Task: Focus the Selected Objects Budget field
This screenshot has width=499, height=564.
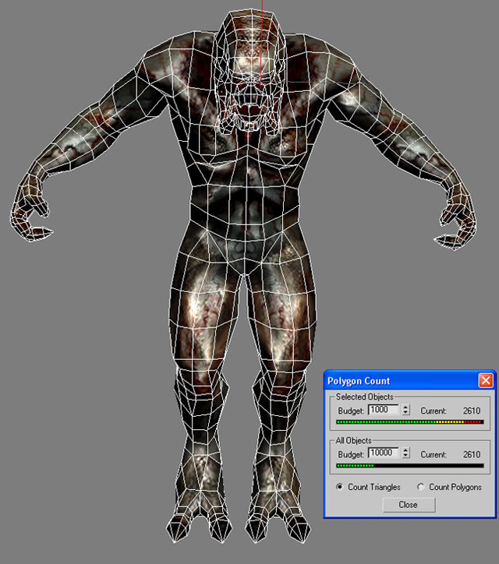Action: pyautogui.click(x=384, y=410)
